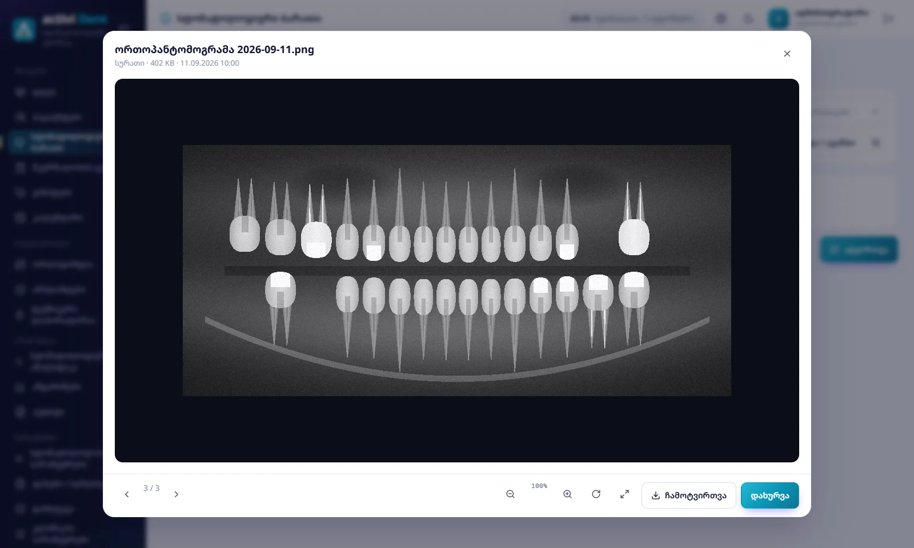This screenshot has height=548, width=914.
Task: Zoom in on the orthopantomogram
Action: click(568, 494)
